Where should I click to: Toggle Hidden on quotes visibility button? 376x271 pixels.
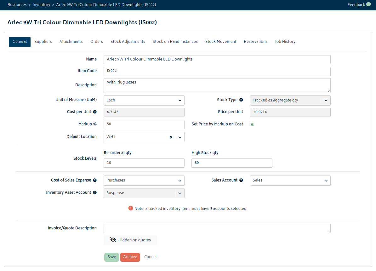[130, 240]
